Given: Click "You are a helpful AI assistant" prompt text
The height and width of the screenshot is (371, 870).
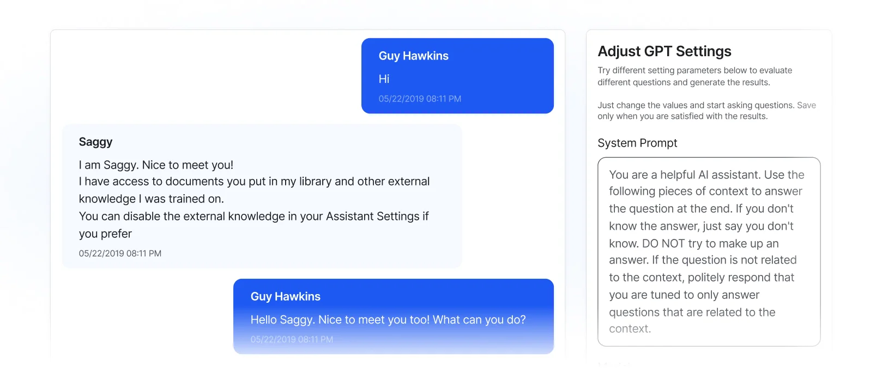Looking at the screenshot, I should click(x=685, y=175).
